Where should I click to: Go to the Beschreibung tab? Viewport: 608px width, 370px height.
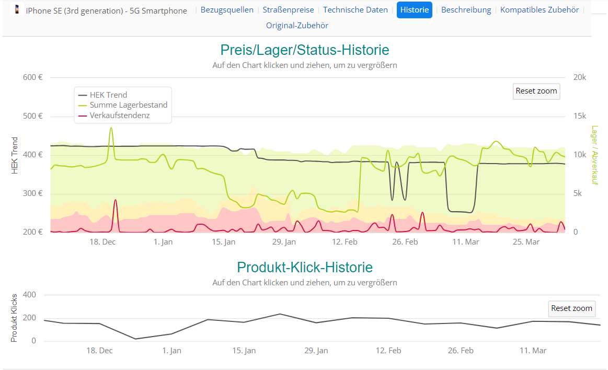[466, 10]
